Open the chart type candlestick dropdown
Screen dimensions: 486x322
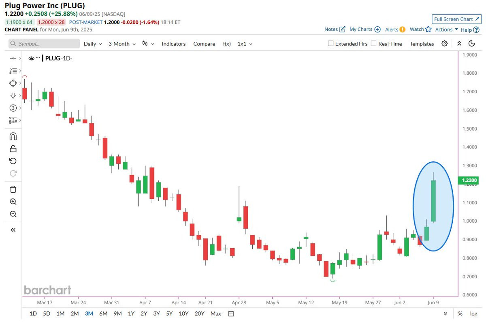(148, 44)
